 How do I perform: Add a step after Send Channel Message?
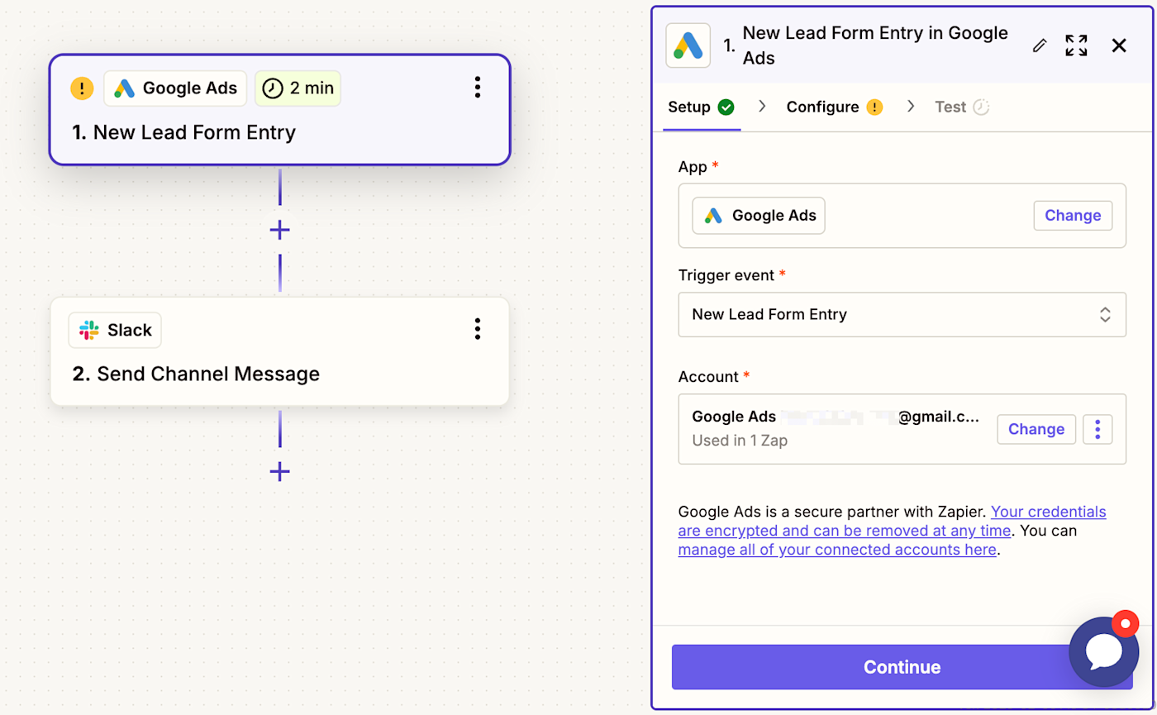click(x=280, y=471)
